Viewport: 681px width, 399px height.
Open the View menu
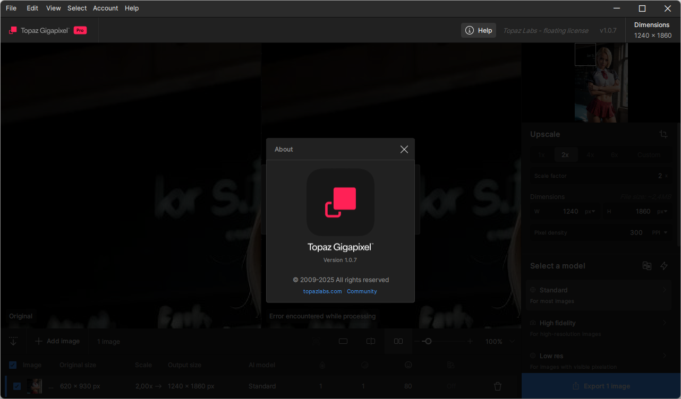click(x=54, y=8)
